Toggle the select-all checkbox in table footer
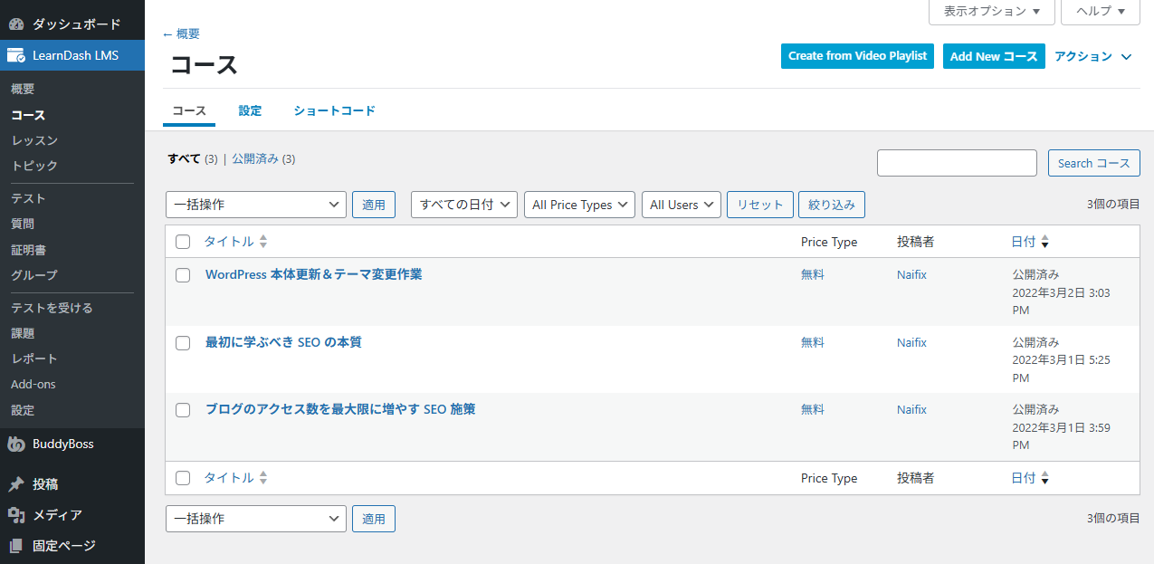This screenshot has height=564, width=1154. pyautogui.click(x=183, y=478)
